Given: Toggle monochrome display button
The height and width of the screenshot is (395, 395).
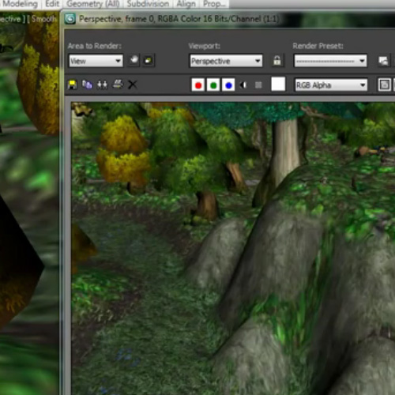Looking at the screenshot, I should pos(258,85).
